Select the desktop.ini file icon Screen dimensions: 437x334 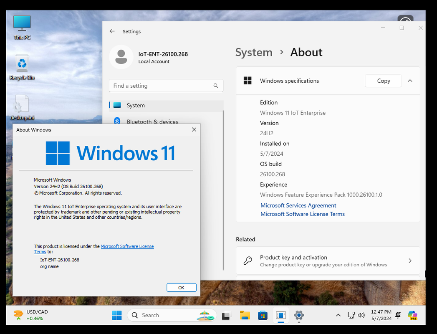(x=22, y=107)
